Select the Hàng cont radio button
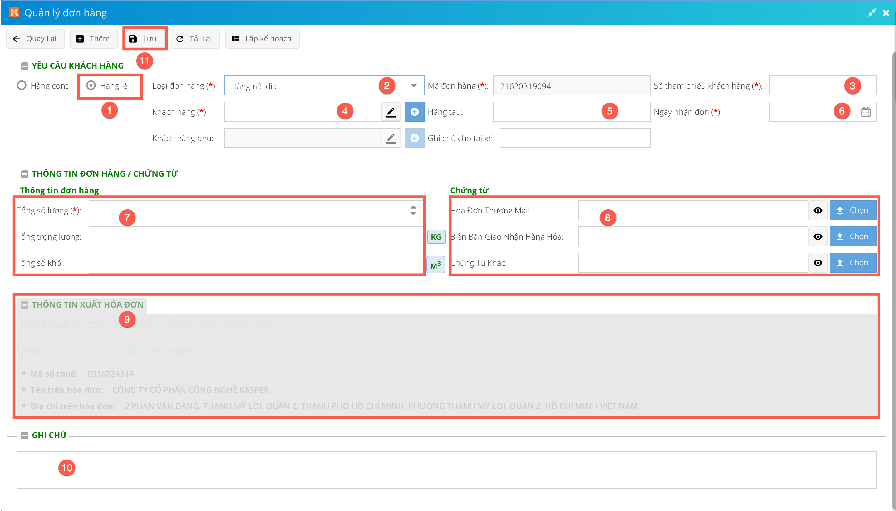This screenshot has height=511, width=896. click(22, 85)
